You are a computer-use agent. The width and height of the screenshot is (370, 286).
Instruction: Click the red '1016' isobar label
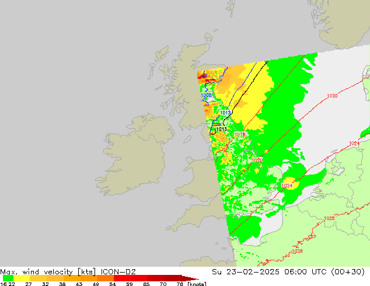pos(240,134)
